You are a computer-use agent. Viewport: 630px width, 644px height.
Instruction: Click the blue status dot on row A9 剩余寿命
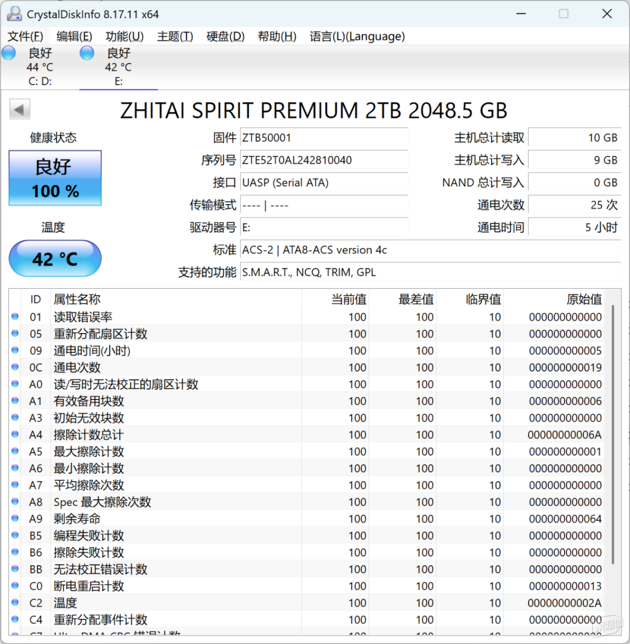click(x=15, y=519)
